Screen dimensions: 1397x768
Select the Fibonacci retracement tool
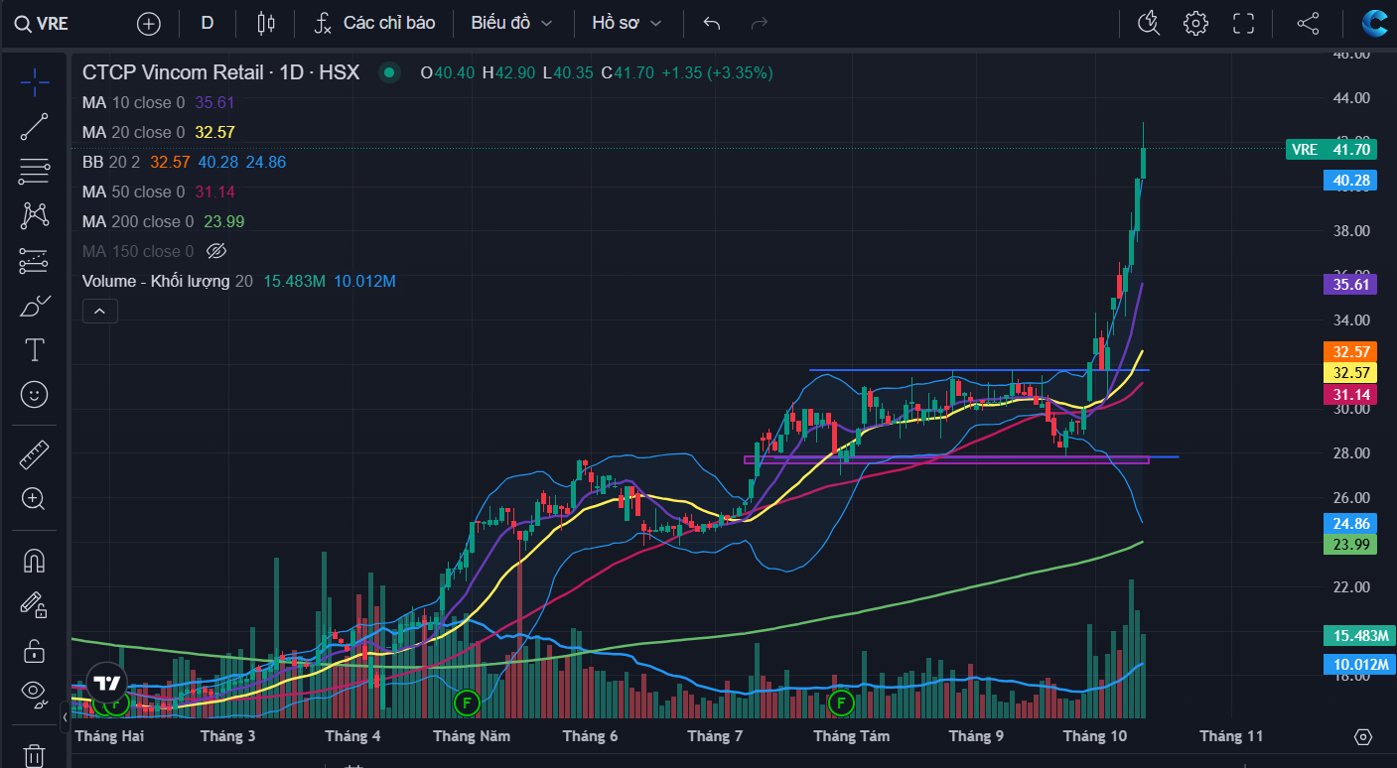tap(35, 172)
